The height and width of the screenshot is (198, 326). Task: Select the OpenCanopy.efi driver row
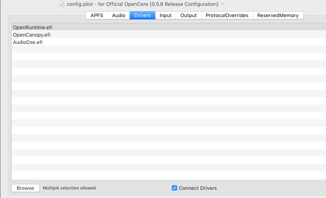coord(169,35)
